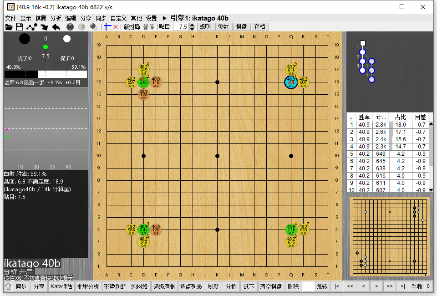The height and width of the screenshot is (296, 437).
Task: Toggle the 分析 button in bottom toolbar
Action: 231,286
